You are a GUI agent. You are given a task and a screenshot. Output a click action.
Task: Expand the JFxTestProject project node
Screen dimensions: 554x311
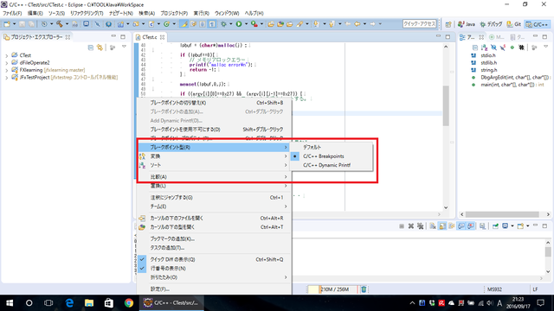6,78
